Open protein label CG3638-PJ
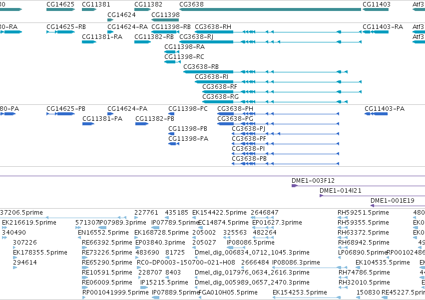The image size is (425, 300). (249, 129)
